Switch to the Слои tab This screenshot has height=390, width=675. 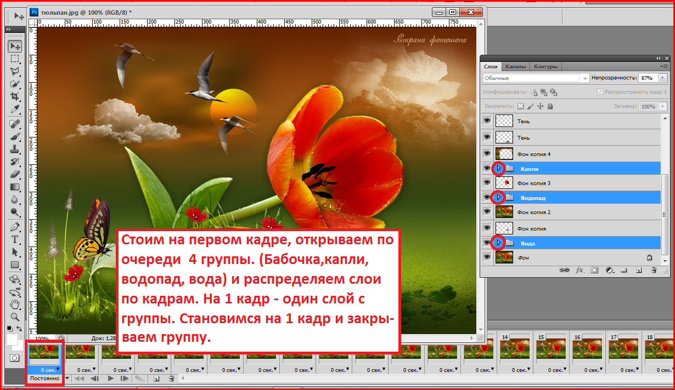coord(491,66)
